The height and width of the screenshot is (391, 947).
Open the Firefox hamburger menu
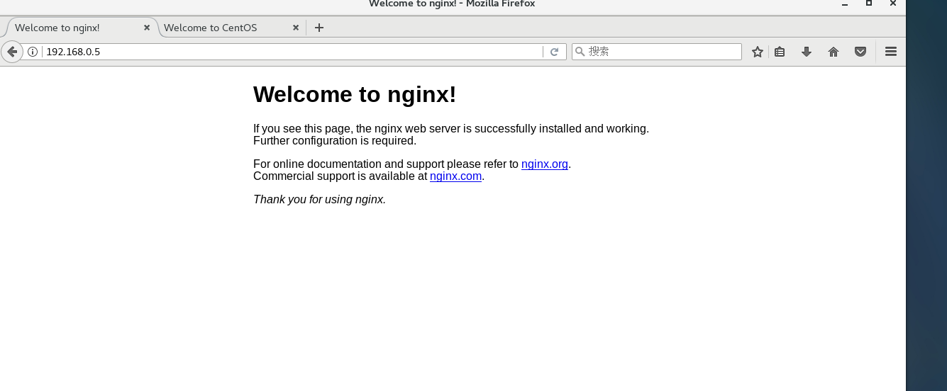coord(891,52)
